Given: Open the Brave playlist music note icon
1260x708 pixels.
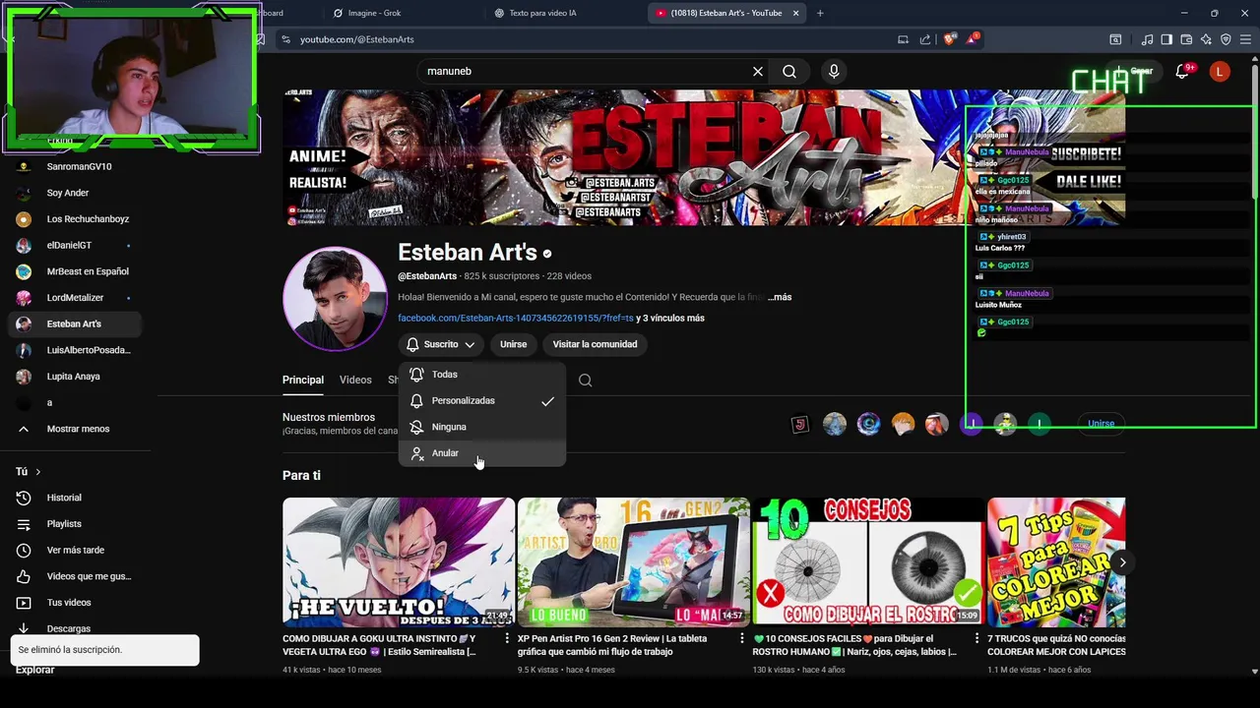Looking at the screenshot, I should [x=1147, y=39].
